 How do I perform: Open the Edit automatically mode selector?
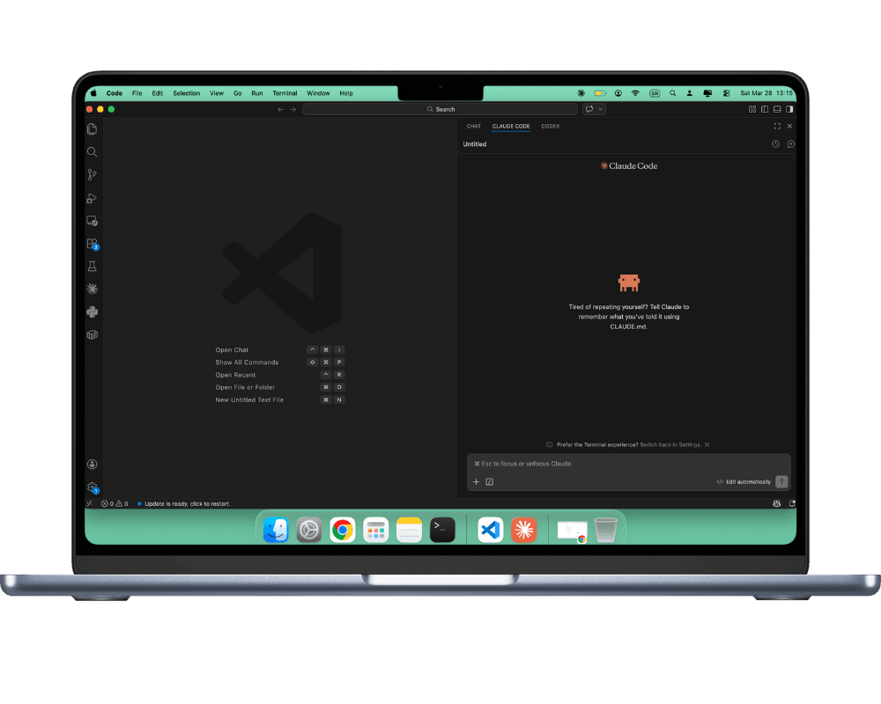pyautogui.click(x=743, y=482)
